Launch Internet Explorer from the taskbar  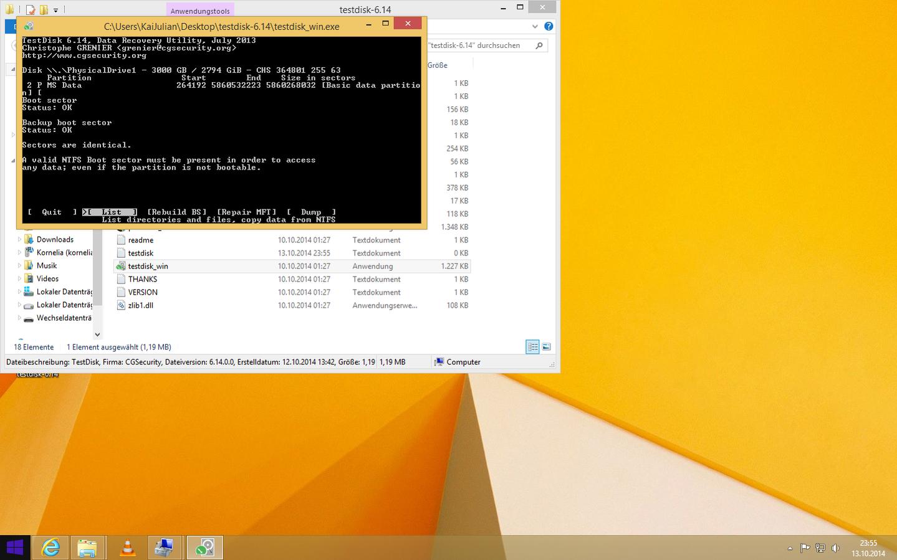point(50,548)
